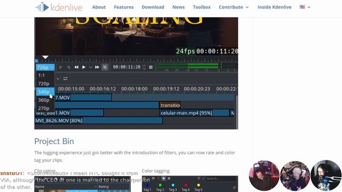
Task: Open the monitor hamburger options menu
Action: pyautogui.click(x=151, y=67)
